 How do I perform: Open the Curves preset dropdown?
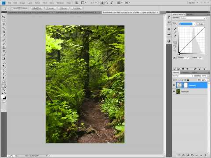point(193,18)
